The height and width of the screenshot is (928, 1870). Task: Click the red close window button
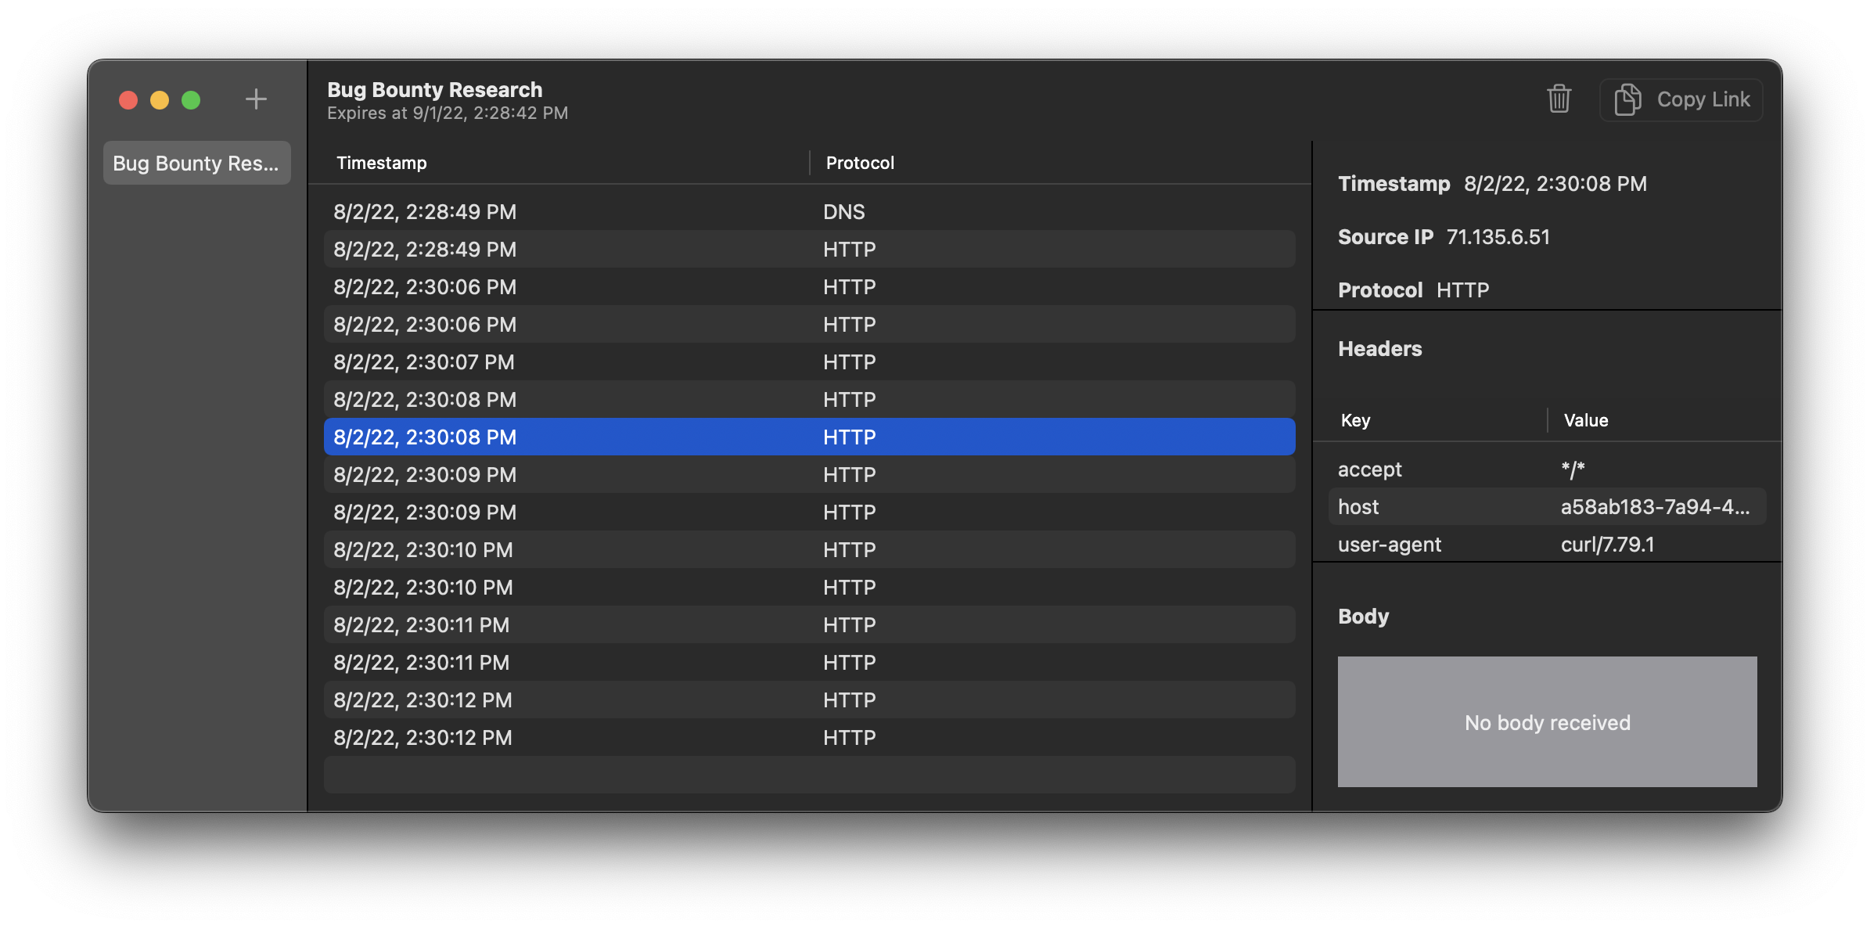[128, 100]
